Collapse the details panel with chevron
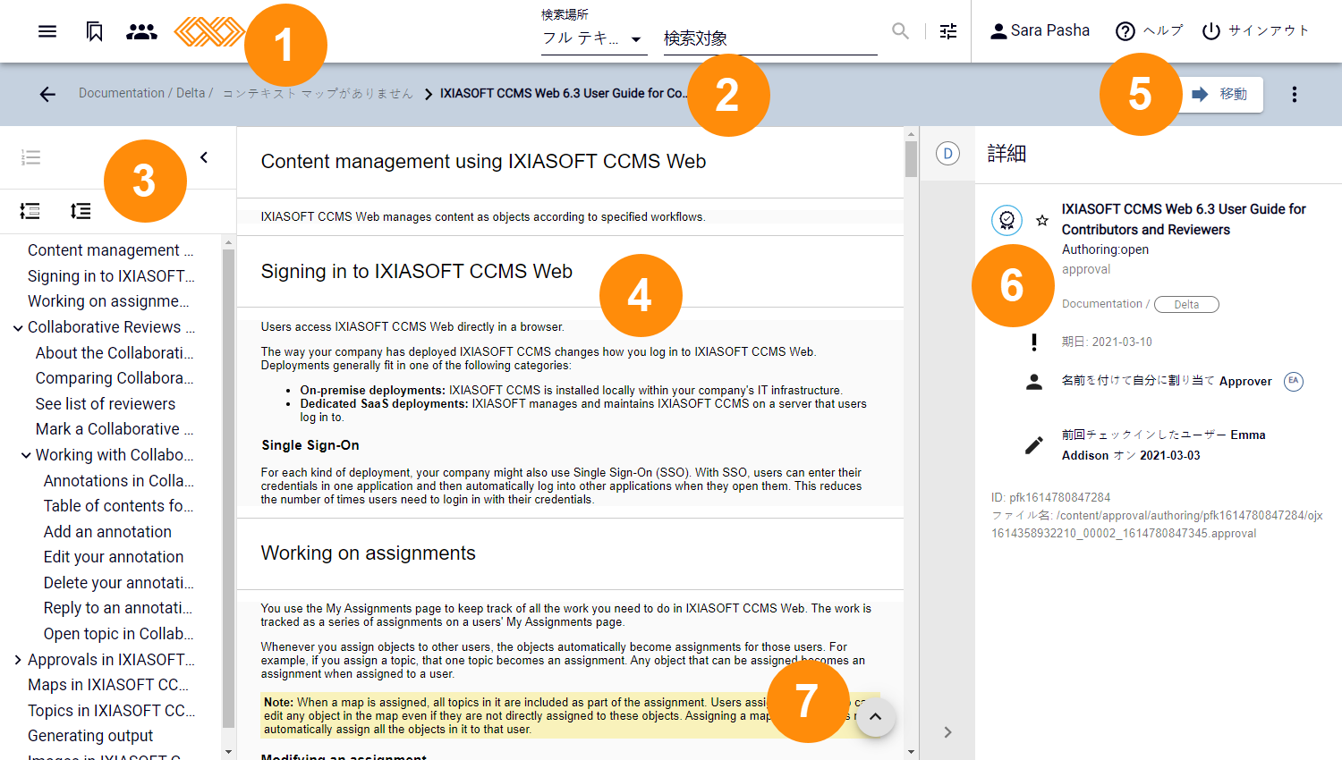The height and width of the screenshot is (760, 1342). point(948,732)
